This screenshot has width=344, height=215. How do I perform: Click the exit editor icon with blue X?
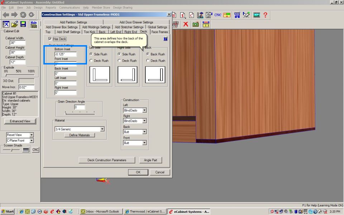[6, 24]
